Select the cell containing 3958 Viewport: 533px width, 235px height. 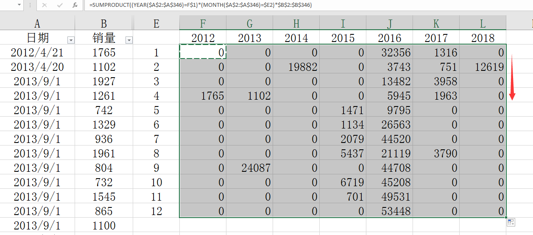(436, 81)
